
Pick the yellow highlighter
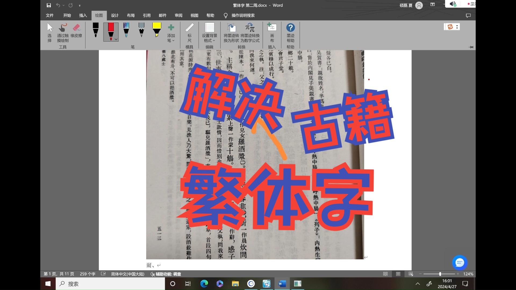click(x=157, y=30)
